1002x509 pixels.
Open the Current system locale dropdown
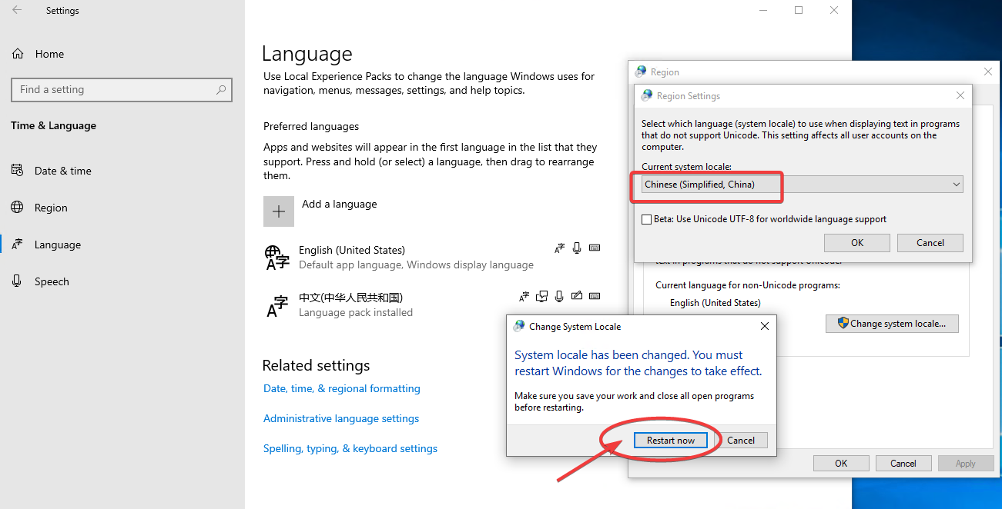coord(802,185)
